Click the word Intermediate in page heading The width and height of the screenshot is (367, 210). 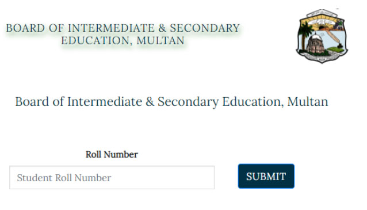tap(105, 102)
